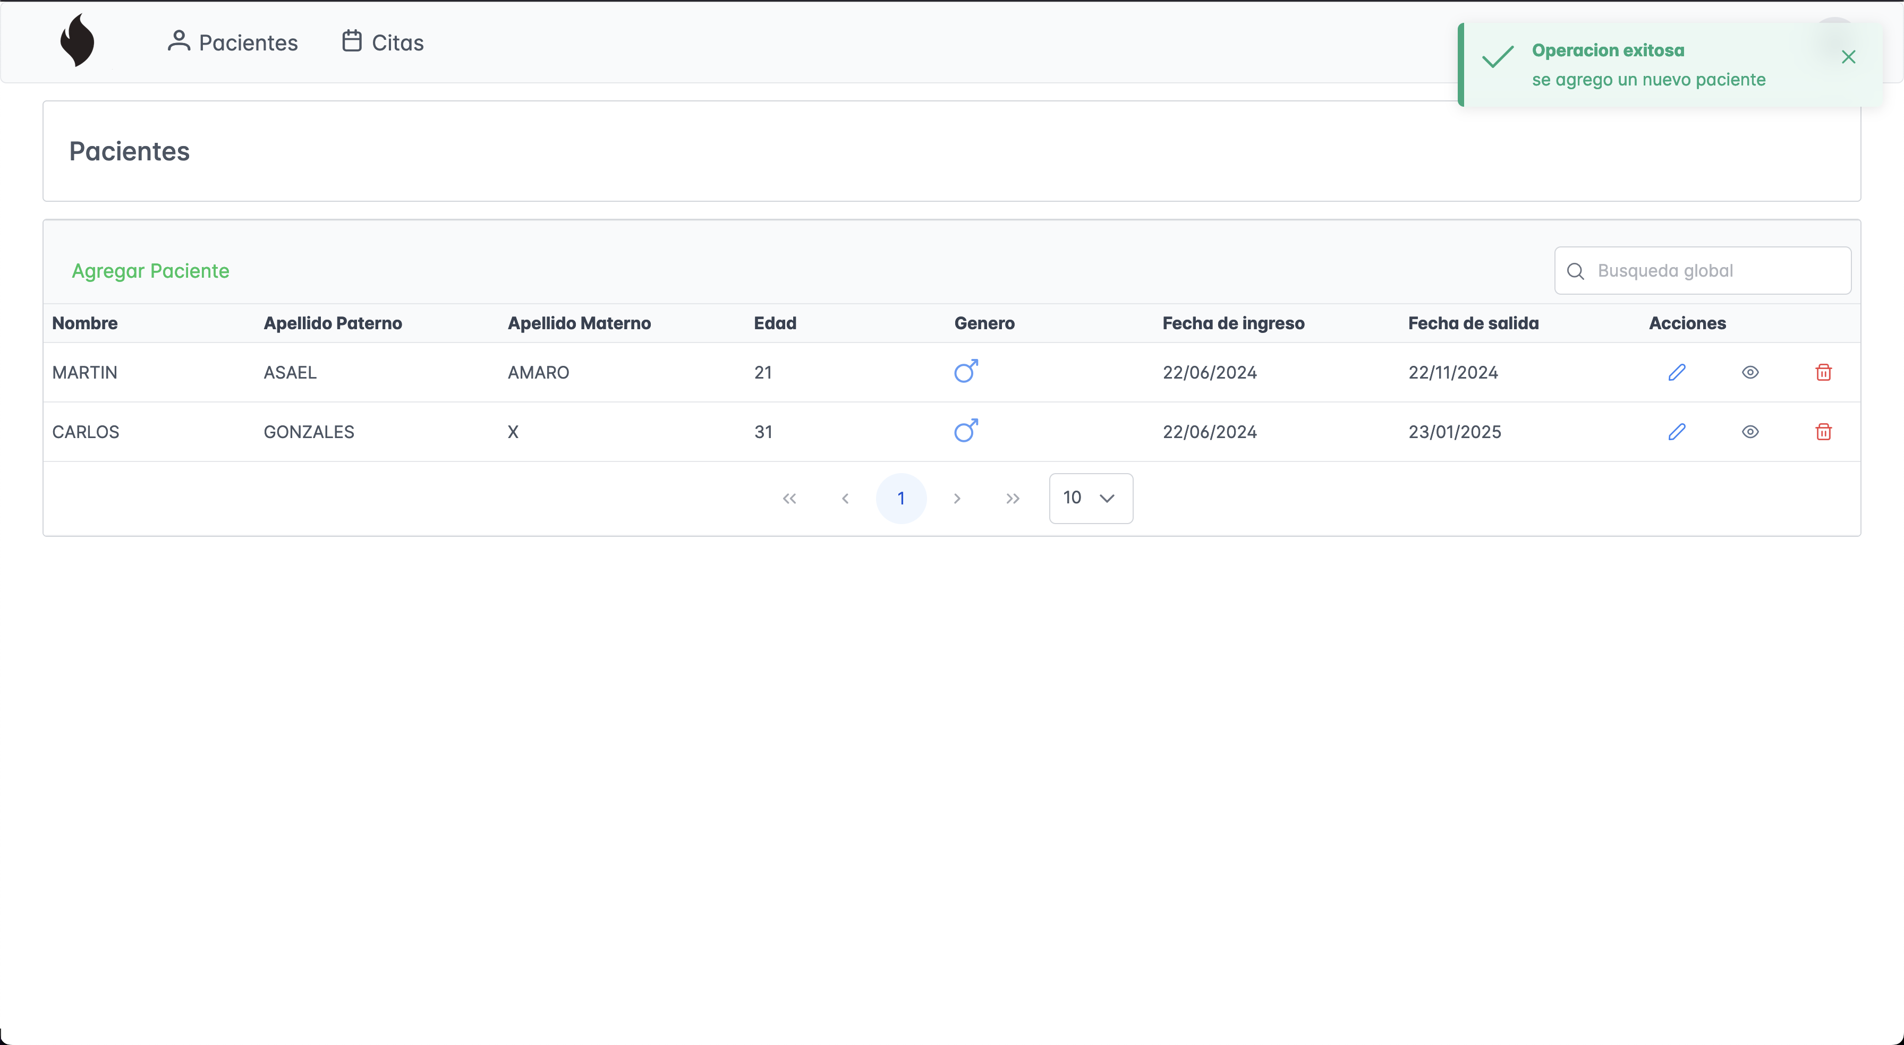The image size is (1904, 1045).
Task: Open the Citas menu item
Action: point(383,42)
